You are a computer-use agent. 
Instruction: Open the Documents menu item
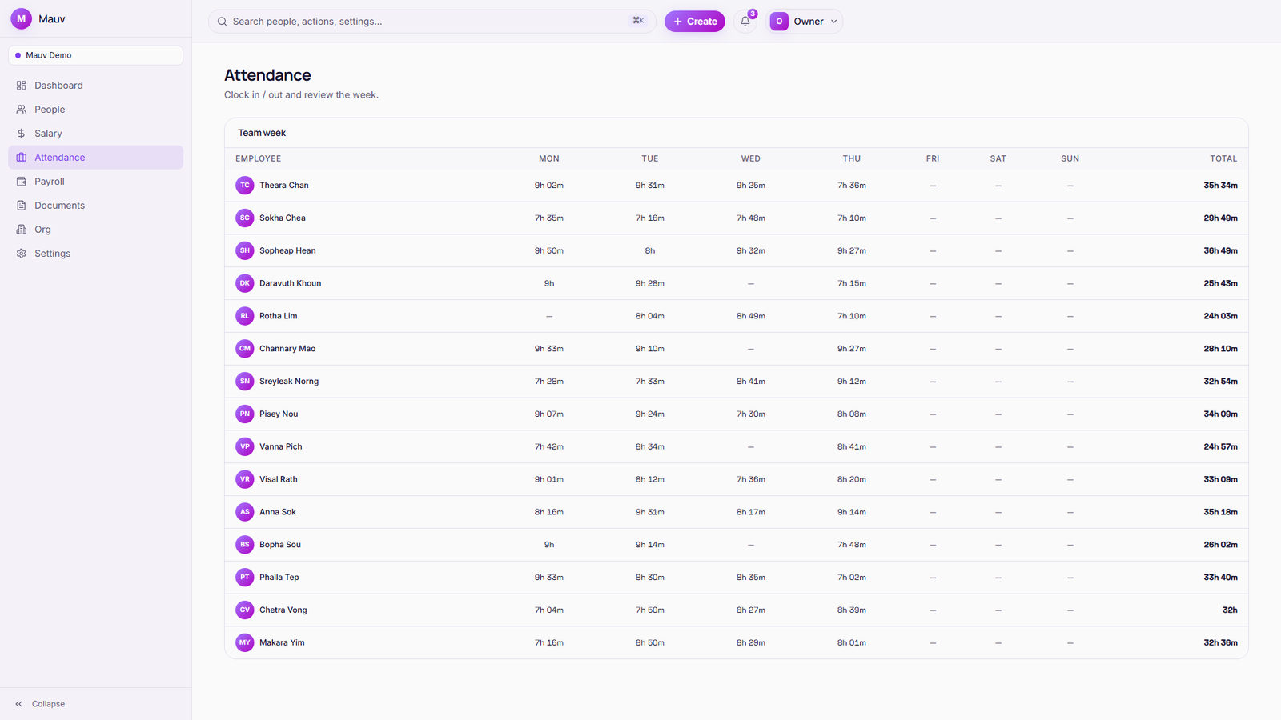point(96,206)
